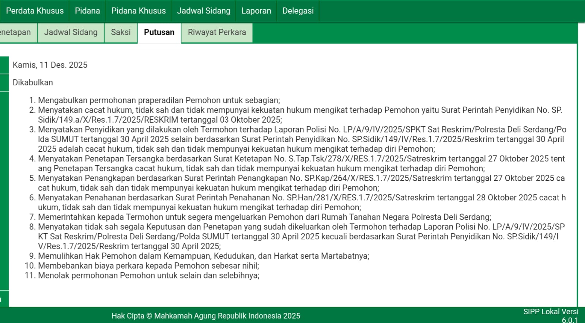The image size is (585, 323).
Task: Switch to the Saksi tab
Action: point(121,32)
